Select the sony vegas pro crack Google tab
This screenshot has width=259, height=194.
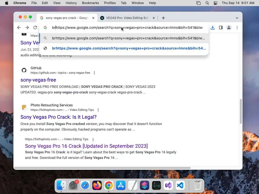coord(67,18)
